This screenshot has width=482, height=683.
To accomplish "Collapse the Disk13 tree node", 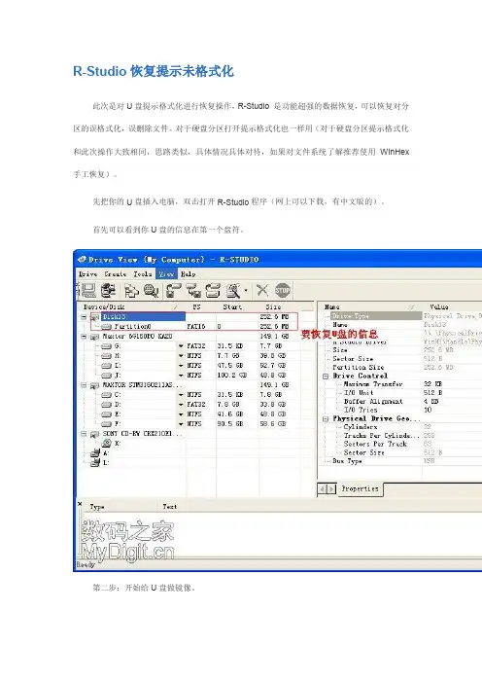I will 84,316.
